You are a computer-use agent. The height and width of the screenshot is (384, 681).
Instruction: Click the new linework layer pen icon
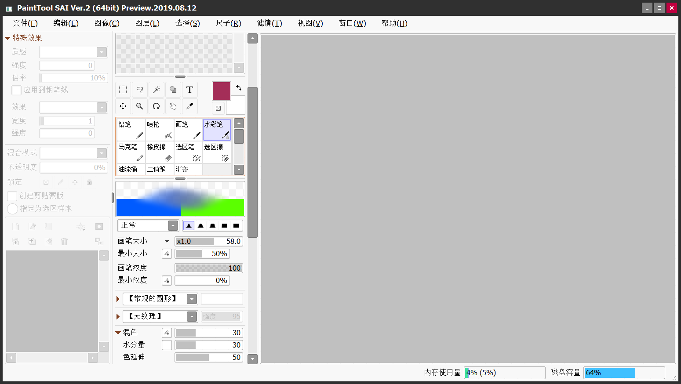click(x=32, y=227)
